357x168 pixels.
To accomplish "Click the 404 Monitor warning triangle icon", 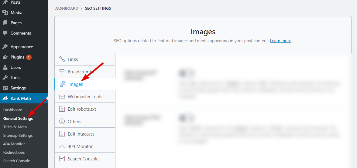I will (62, 146).
